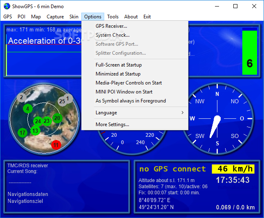The width and height of the screenshot is (264, 218).
Task: Click the 'TMC/RDS receiver' label
Action: [x=28, y=165]
